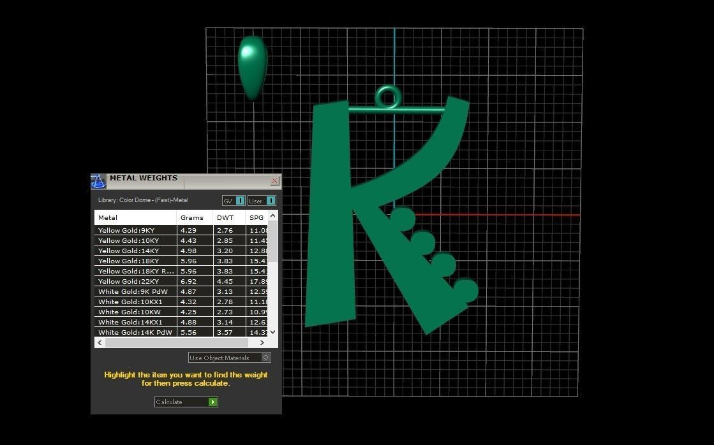Click the 4.45 DWT cell
The image size is (714, 445).
229,281
